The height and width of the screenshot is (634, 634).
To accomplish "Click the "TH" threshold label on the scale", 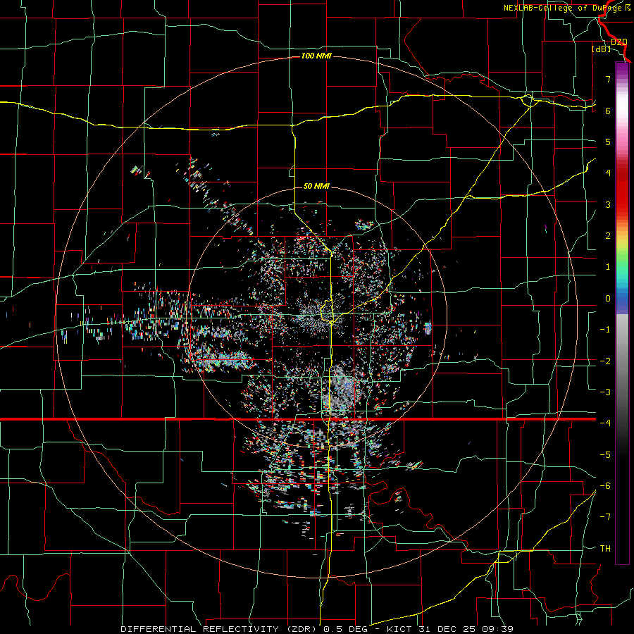I will (605, 549).
